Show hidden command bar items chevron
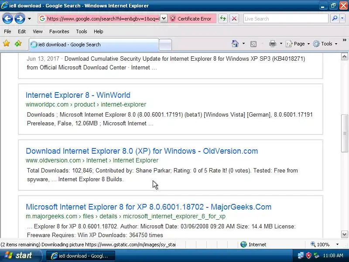The width and height of the screenshot is (349, 262). click(345, 40)
